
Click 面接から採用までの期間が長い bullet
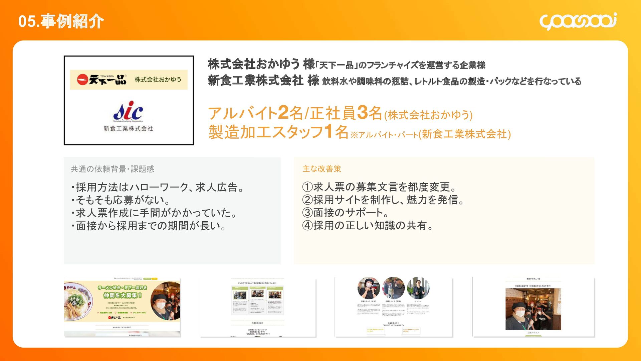coord(149,226)
